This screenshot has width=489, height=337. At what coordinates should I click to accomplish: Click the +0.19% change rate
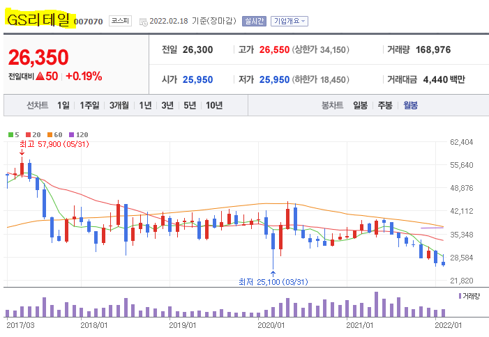84,76
